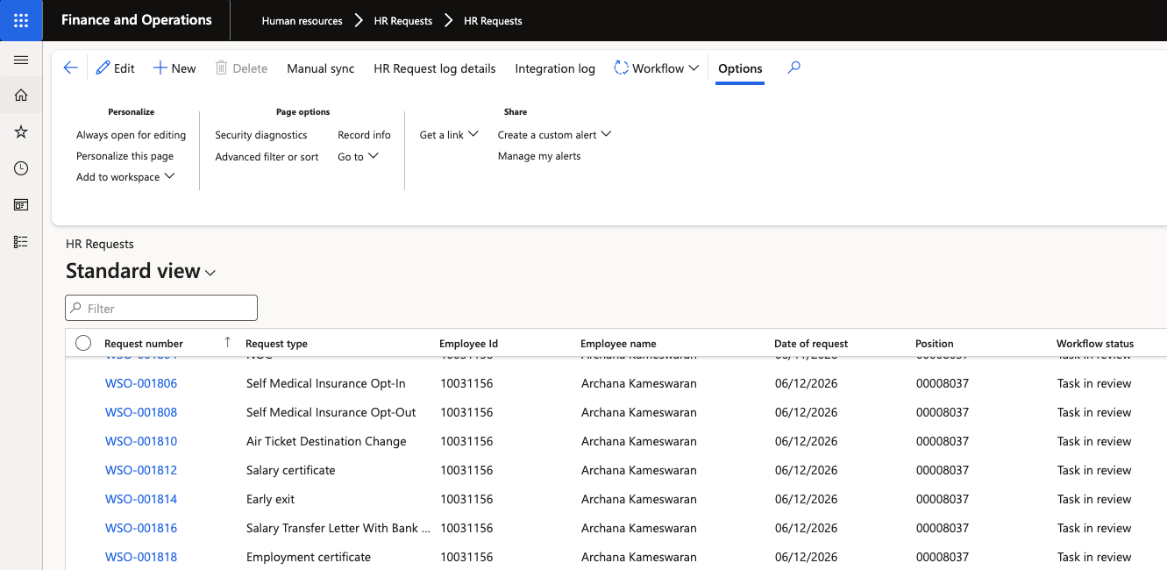Click the New record button
This screenshot has width=1167, height=570.
click(174, 68)
